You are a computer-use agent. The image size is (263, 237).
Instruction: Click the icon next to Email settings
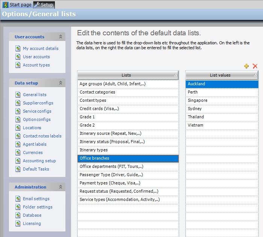[x=18, y=199]
